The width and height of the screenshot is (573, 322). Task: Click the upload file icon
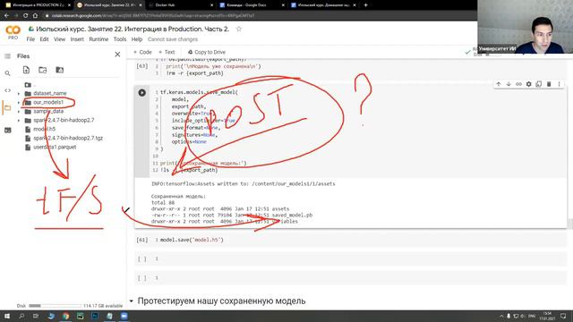click(x=26, y=70)
